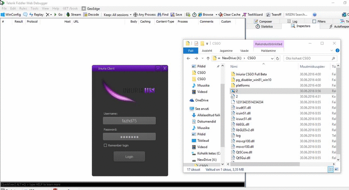Switch Explorer to details view icon
Screen dimensions: 349x190
pos(331,170)
